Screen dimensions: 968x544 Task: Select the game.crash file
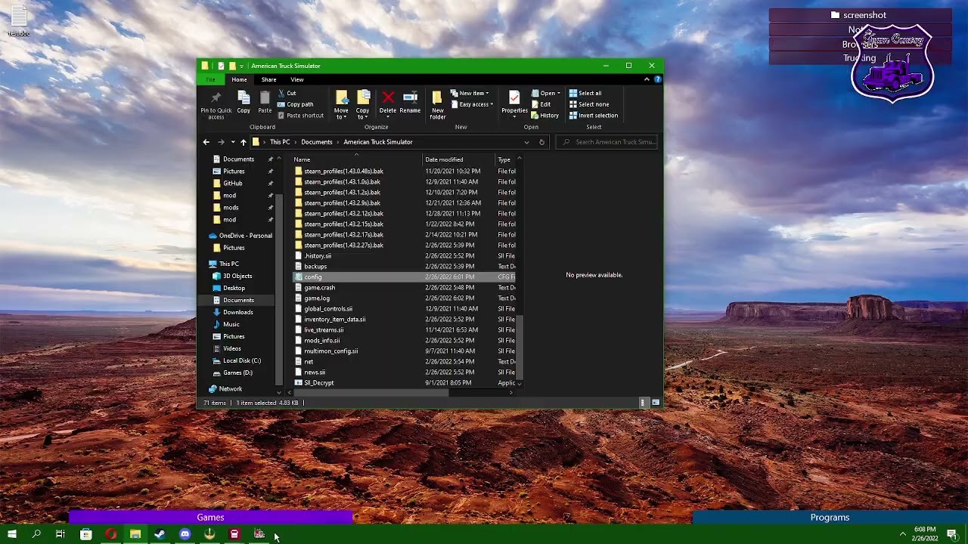click(319, 288)
